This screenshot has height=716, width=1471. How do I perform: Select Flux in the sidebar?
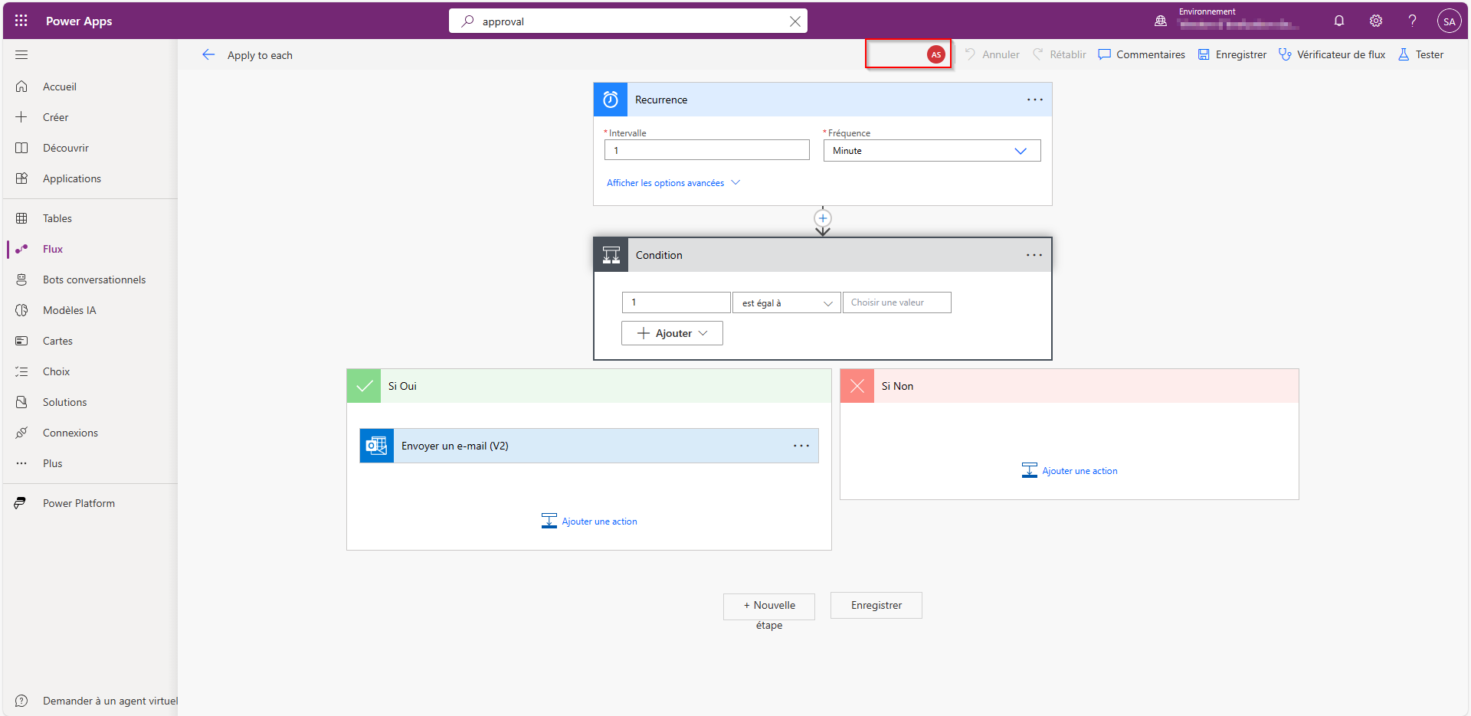(90, 249)
